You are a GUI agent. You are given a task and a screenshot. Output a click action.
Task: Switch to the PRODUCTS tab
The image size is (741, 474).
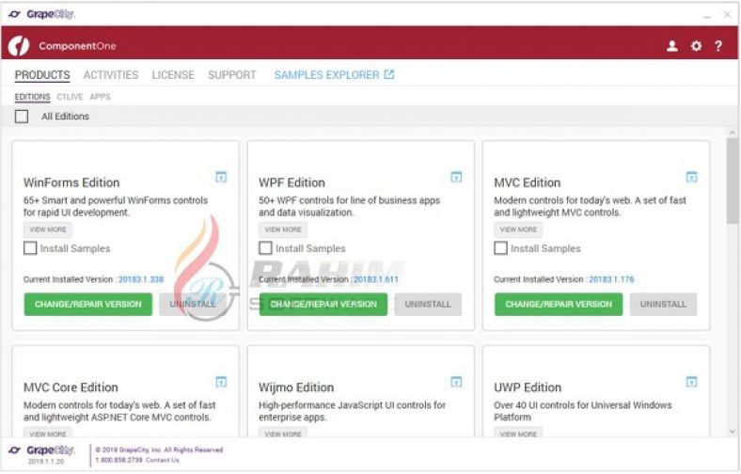(42, 75)
